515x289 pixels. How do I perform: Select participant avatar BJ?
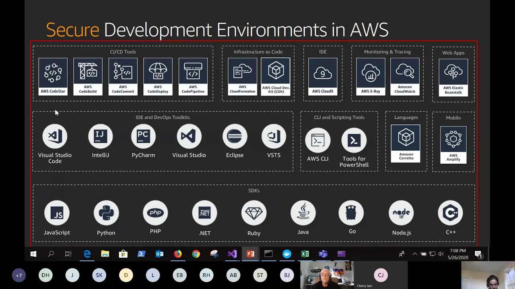(287, 275)
